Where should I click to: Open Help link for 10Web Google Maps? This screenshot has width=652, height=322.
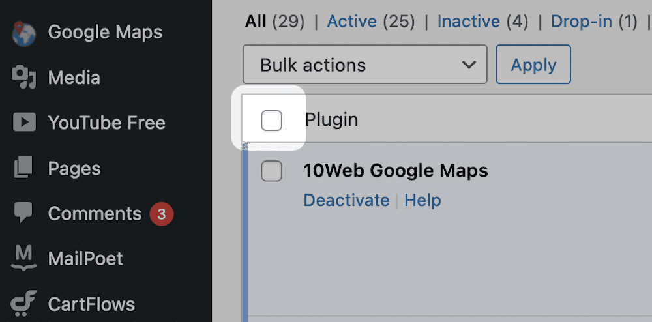point(422,200)
